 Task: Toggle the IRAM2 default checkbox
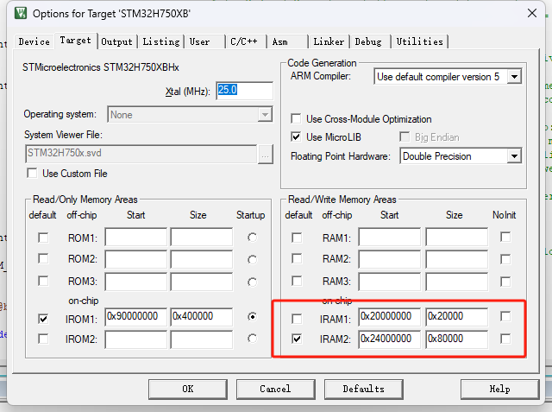click(x=297, y=339)
